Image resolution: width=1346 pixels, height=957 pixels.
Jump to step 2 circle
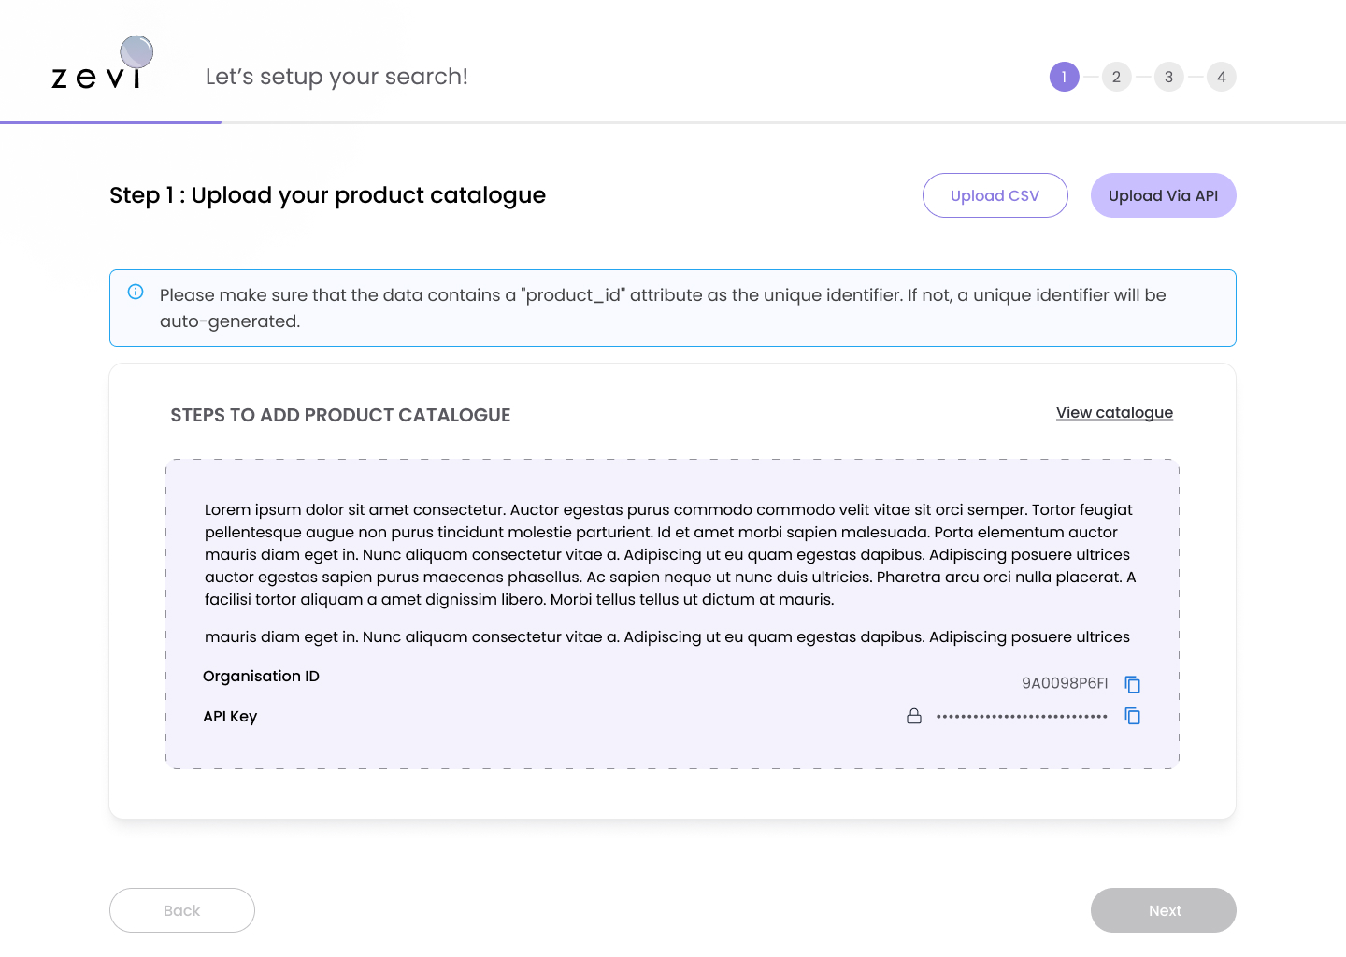(1116, 77)
